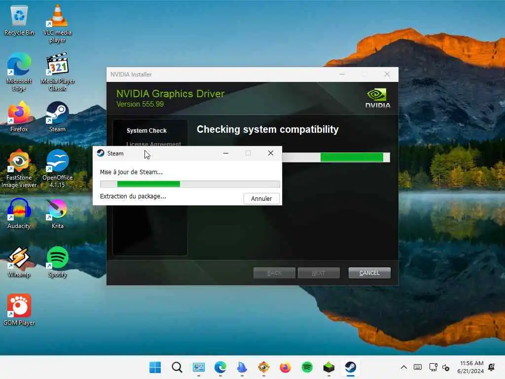Open the notification bell icon
The width and height of the screenshot is (505, 379).
pyautogui.click(x=492, y=367)
